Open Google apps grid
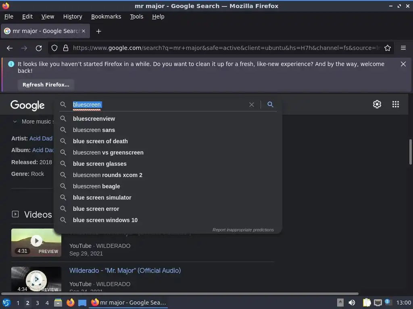 tap(395, 104)
